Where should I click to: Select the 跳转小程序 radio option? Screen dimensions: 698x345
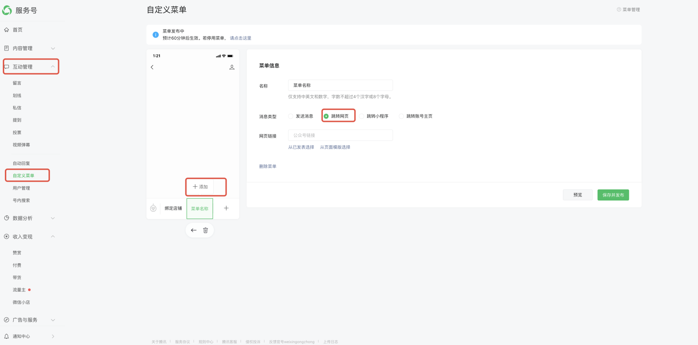362,116
